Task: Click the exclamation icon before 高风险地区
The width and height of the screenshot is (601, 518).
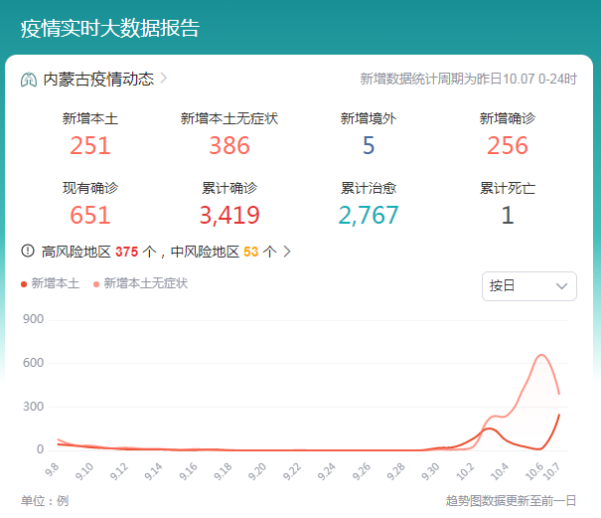Action: pos(28,252)
